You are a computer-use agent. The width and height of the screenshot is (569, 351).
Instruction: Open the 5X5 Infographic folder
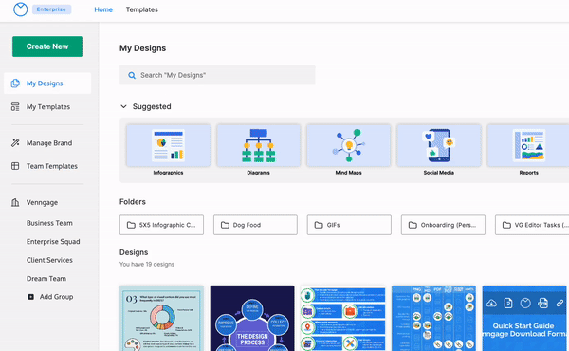click(x=161, y=225)
